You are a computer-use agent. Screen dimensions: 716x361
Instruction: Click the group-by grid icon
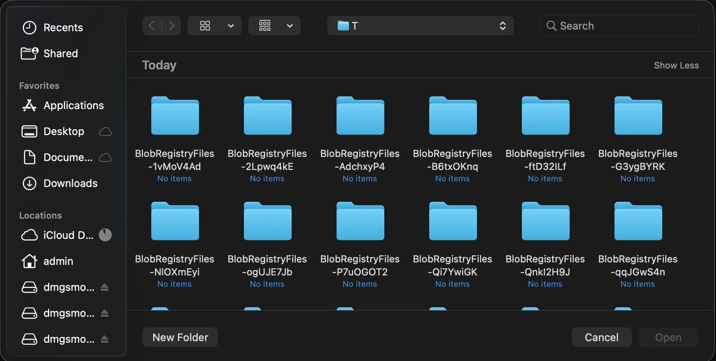pyautogui.click(x=265, y=26)
